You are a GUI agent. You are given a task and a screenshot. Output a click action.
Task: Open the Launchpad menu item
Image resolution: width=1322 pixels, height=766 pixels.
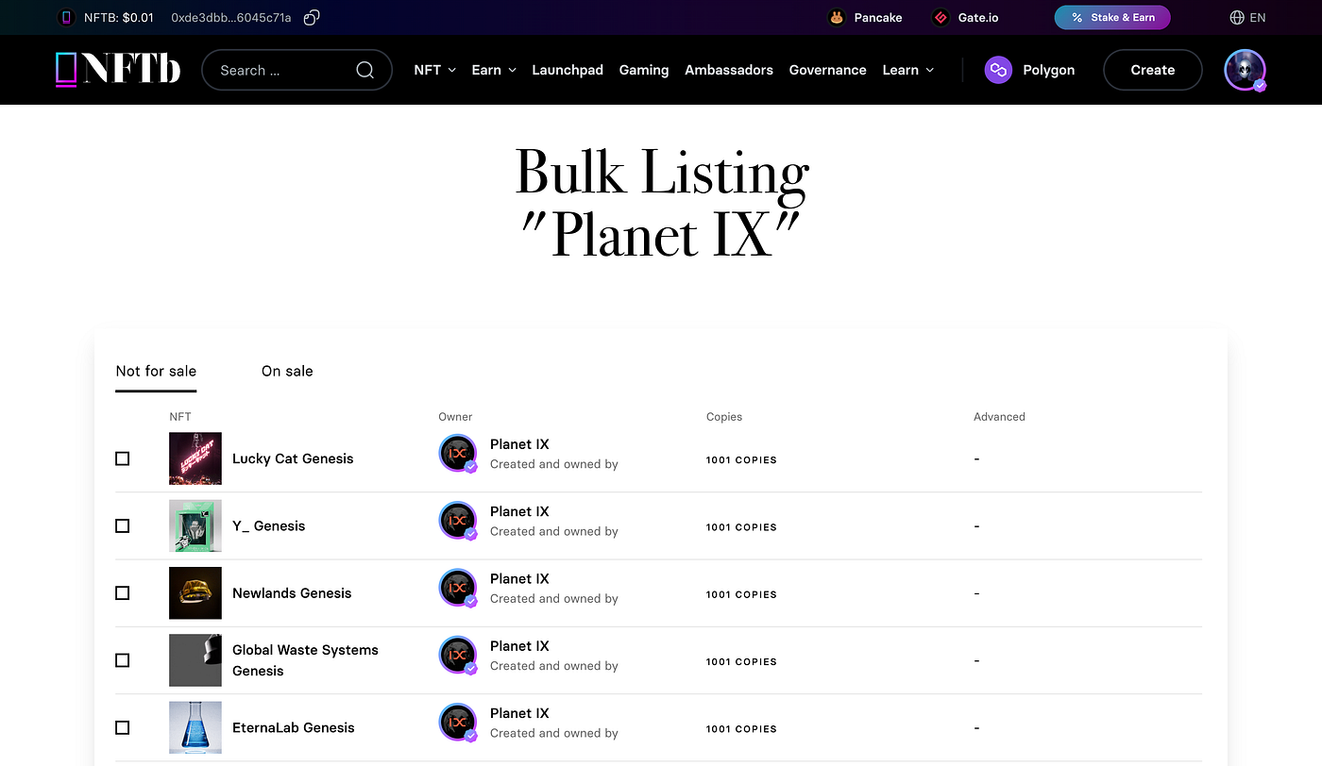pyautogui.click(x=568, y=70)
